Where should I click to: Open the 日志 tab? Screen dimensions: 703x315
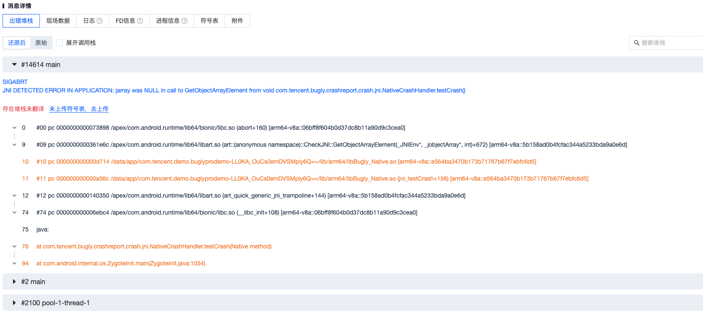coord(93,21)
